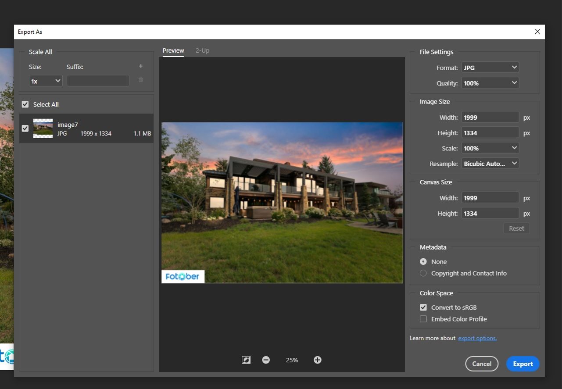Click the plus icon to add scale size

click(141, 66)
